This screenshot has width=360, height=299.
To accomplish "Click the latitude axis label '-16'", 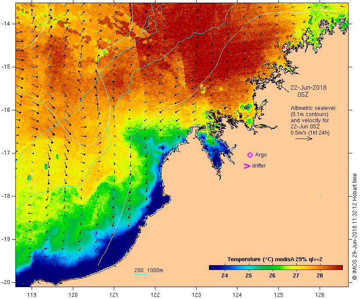I will (6, 110).
